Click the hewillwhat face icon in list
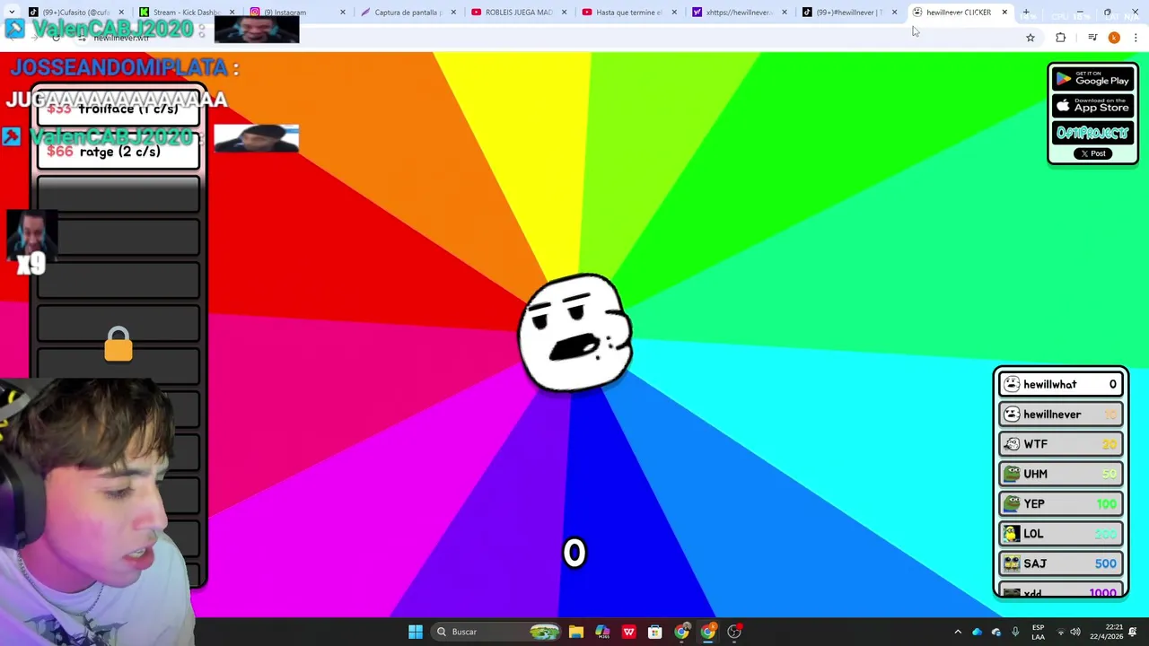This screenshot has height=646, width=1149. (x=1012, y=384)
